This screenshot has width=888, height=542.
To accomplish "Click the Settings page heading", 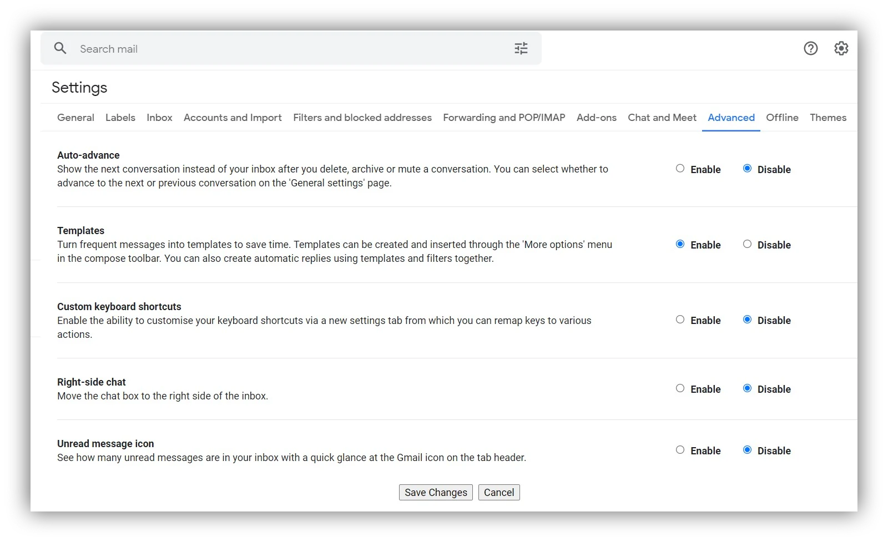I will [79, 88].
